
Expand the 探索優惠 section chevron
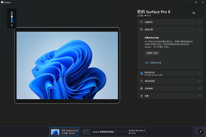(x=200, y=88)
